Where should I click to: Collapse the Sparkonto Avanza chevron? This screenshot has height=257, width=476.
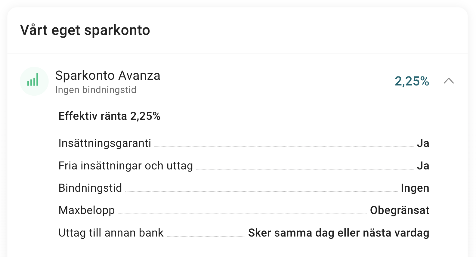449,81
